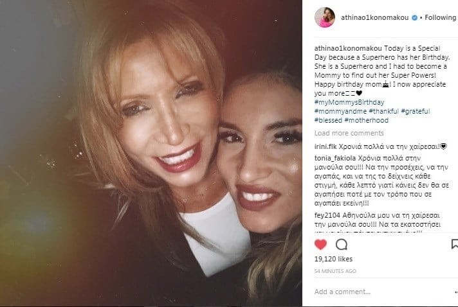The image size is (458, 307).
Task: Open the #mommyandme hashtag
Action: point(340,111)
